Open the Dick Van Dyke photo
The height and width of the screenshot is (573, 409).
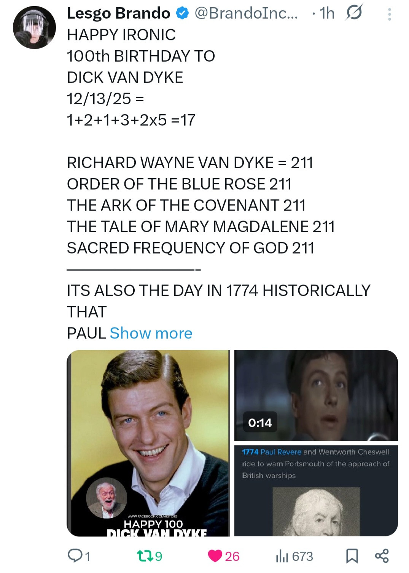coord(148,443)
